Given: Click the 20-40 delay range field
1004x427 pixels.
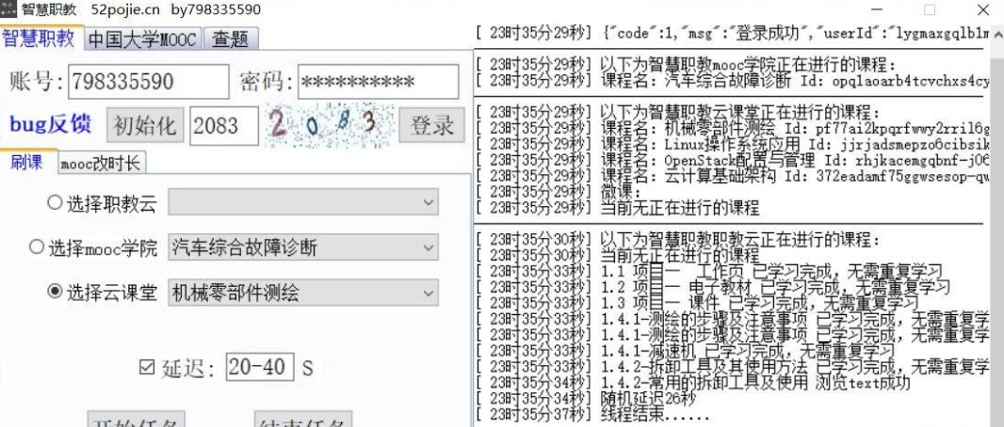Looking at the screenshot, I should (260, 367).
